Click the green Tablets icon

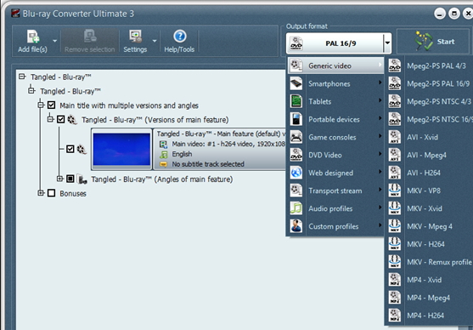(x=296, y=101)
